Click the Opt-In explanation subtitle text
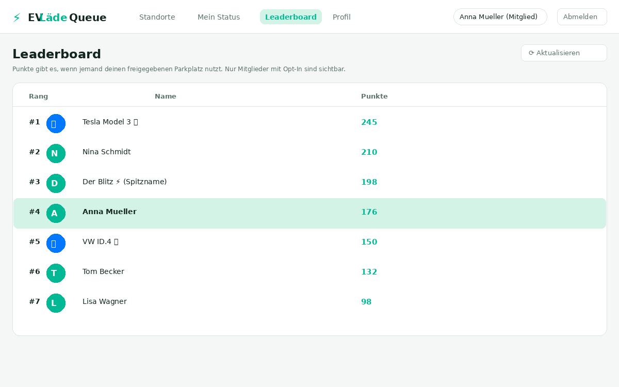This screenshot has height=387, width=619. (179, 69)
